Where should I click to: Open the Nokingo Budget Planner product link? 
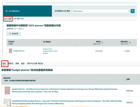click(65, 90)
